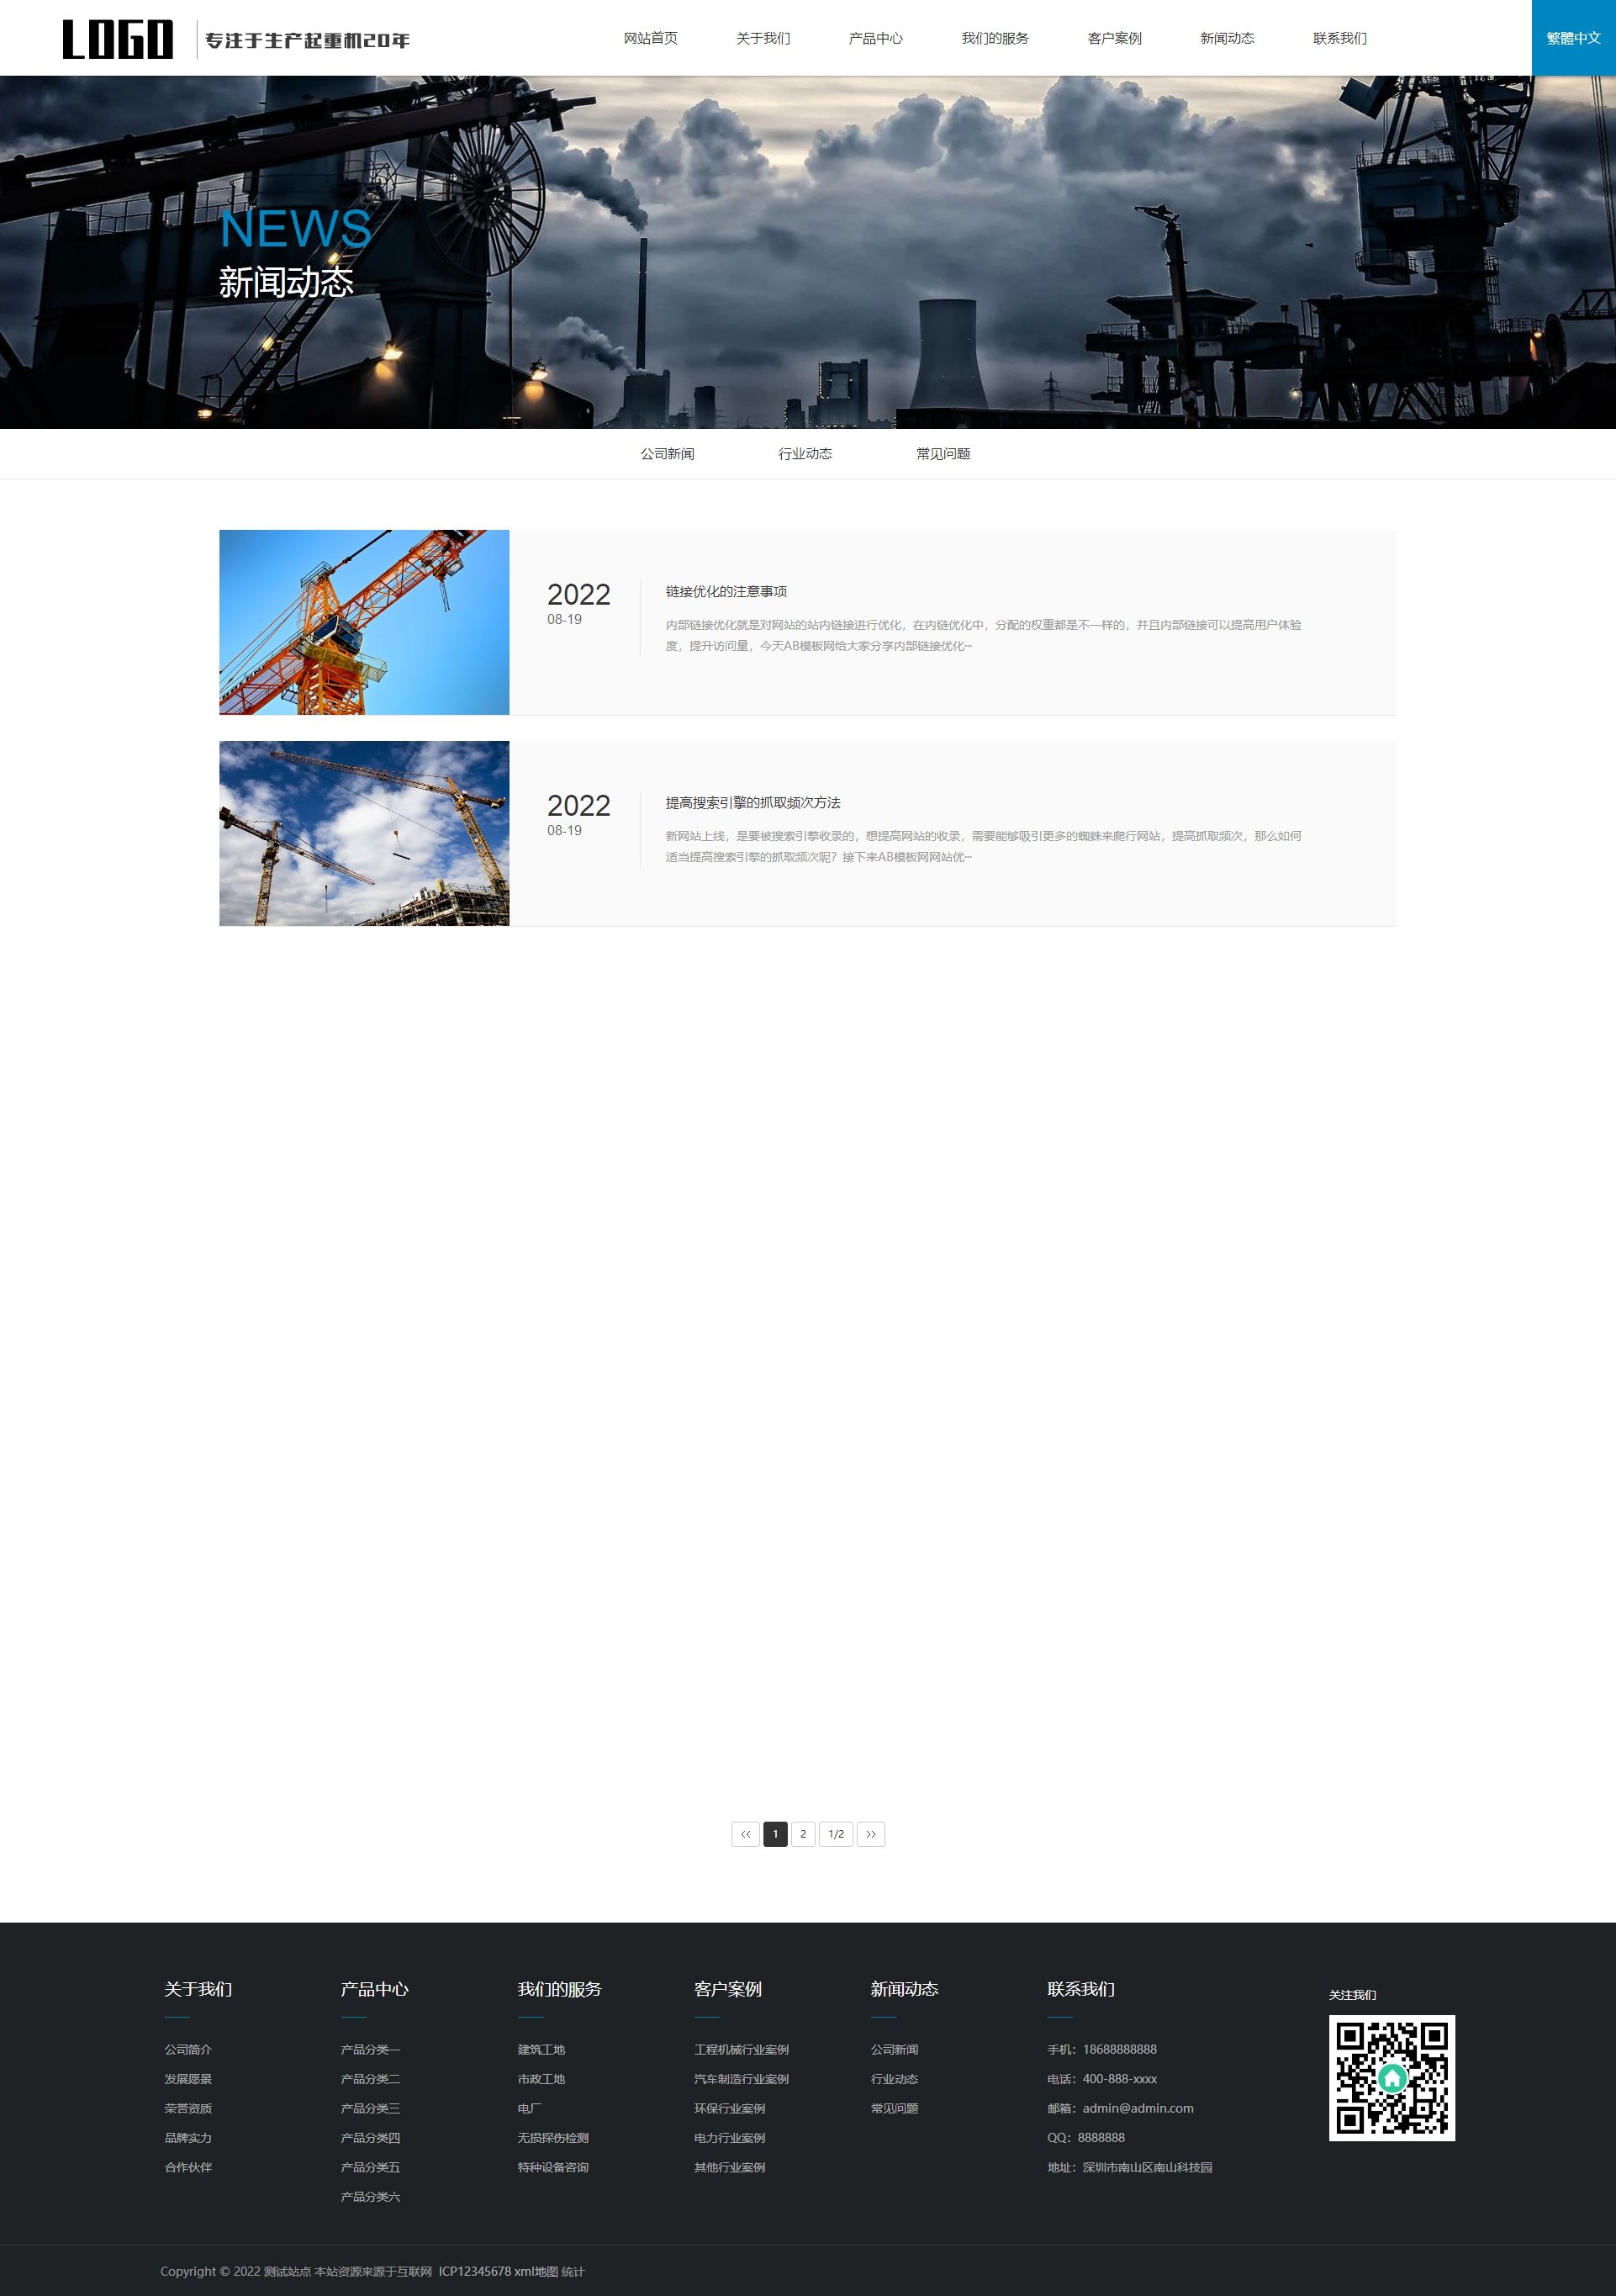
Task: Open footer link 其他行业案例
Action: click(x=729, y=2167)
